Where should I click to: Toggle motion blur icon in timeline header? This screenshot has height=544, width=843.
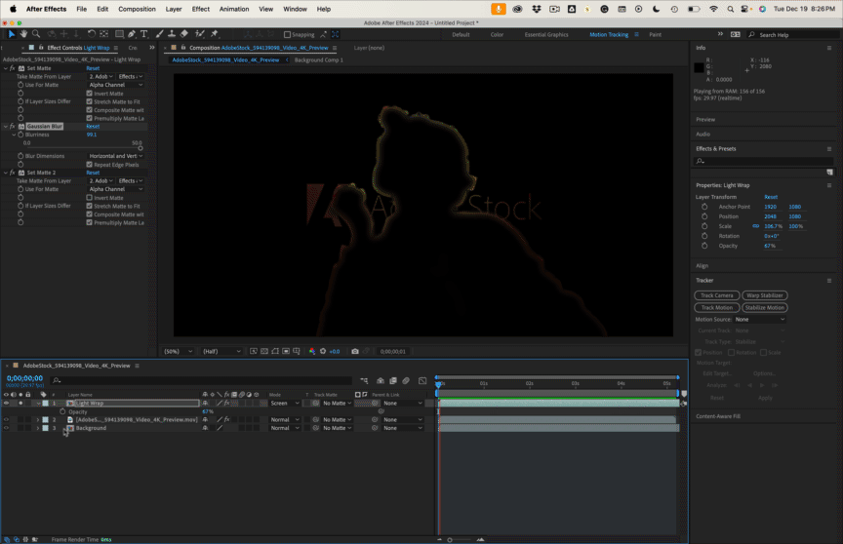[406, 381]
